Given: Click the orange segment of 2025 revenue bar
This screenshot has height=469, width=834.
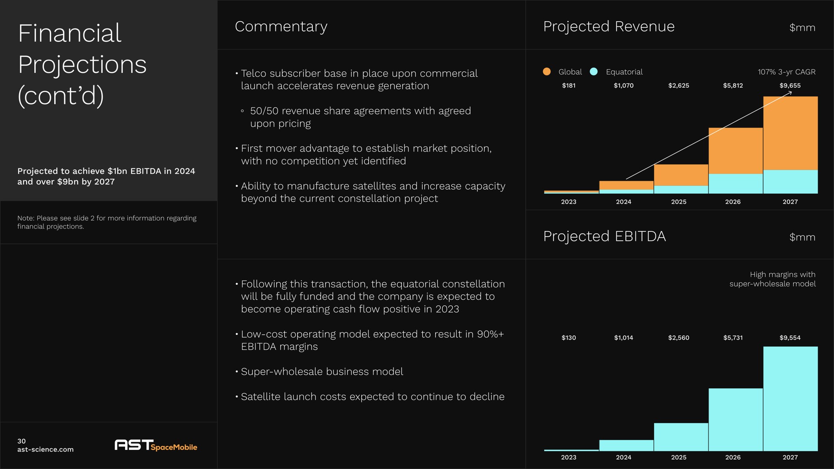Looking at the screenshot, I should point(681,175).
